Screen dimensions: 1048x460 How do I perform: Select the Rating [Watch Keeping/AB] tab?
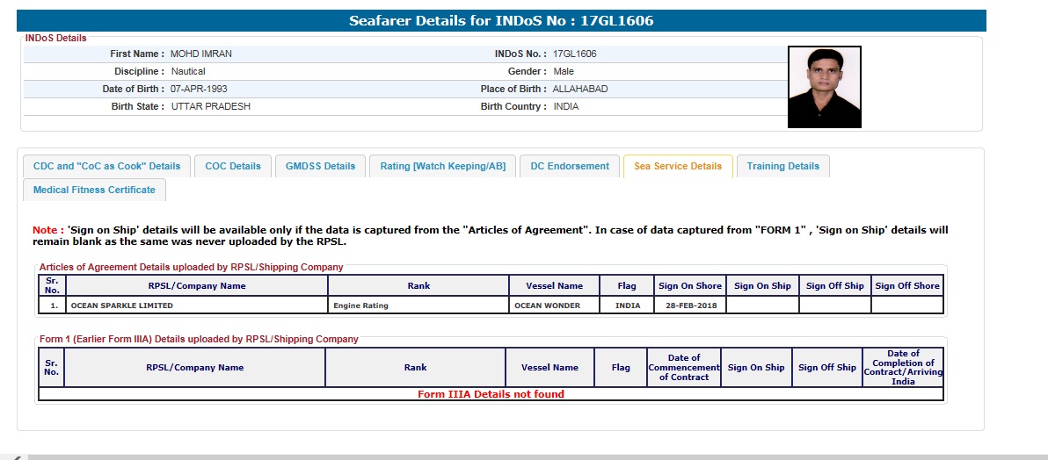tap(442, 166)
